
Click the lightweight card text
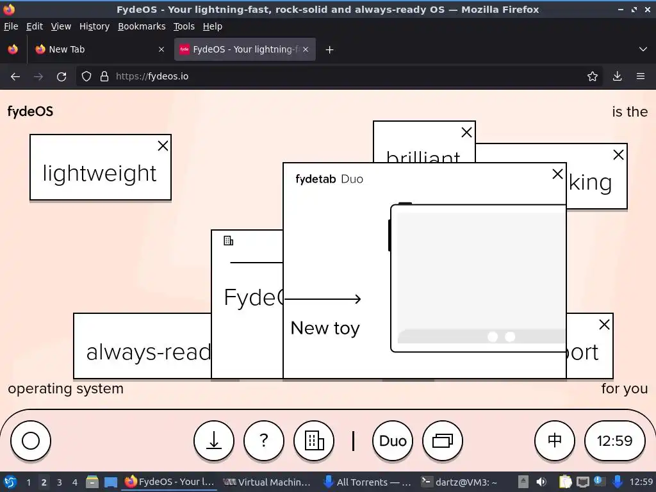(99, 173)
